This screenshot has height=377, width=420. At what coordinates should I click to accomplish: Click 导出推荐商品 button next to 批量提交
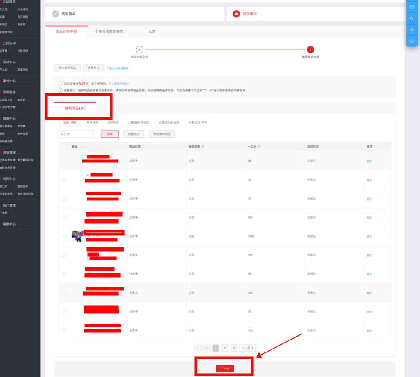click(162, 134)
